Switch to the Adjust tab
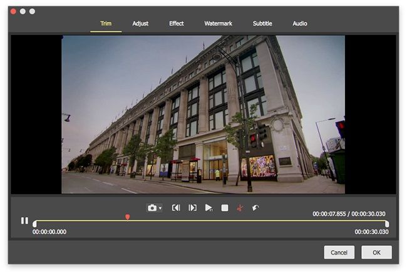This screenshot has width=407, height=274. (140, 24)
